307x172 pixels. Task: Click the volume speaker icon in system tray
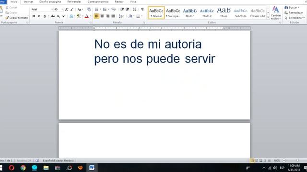pos(275,168)
